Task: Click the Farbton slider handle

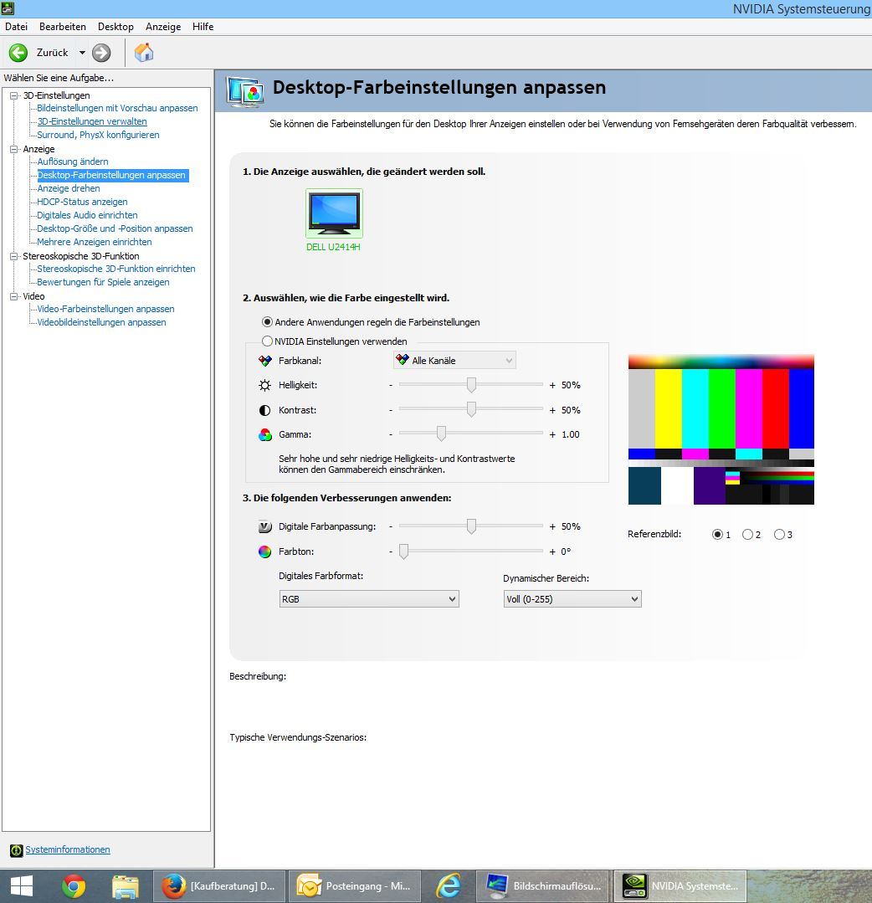Action: click(403, 552)
